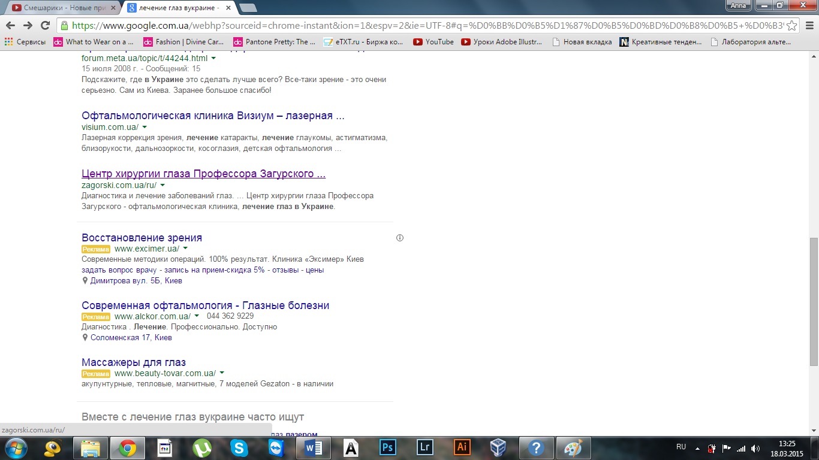Expand options arrow next to www.excimer.ua/

(x=185, y=249)
